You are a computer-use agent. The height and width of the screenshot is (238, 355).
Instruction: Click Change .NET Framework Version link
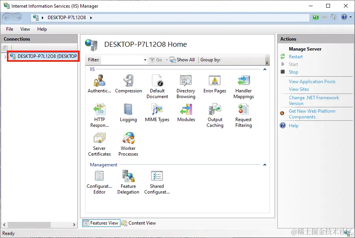314,101
